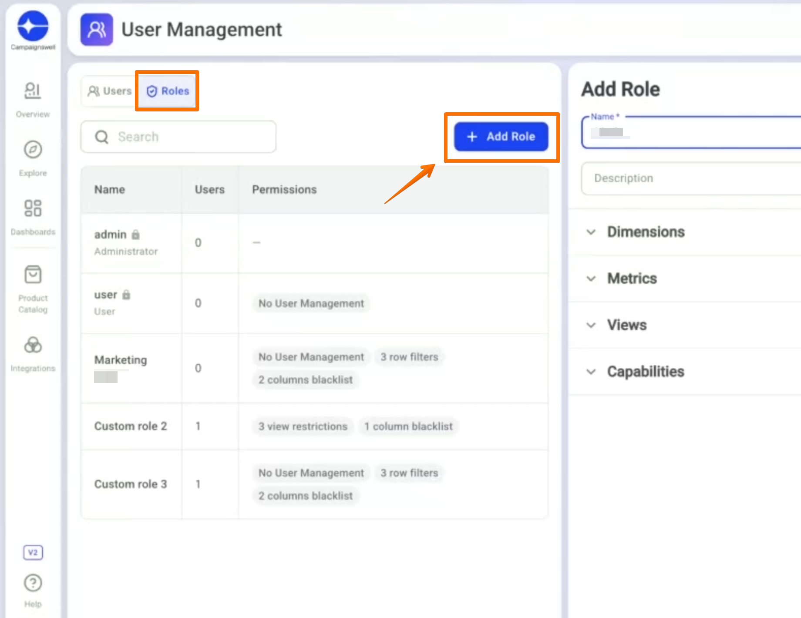Screen dimensions: 801x618
Task: Click the Name column header
Action: (x=110, y=190)
